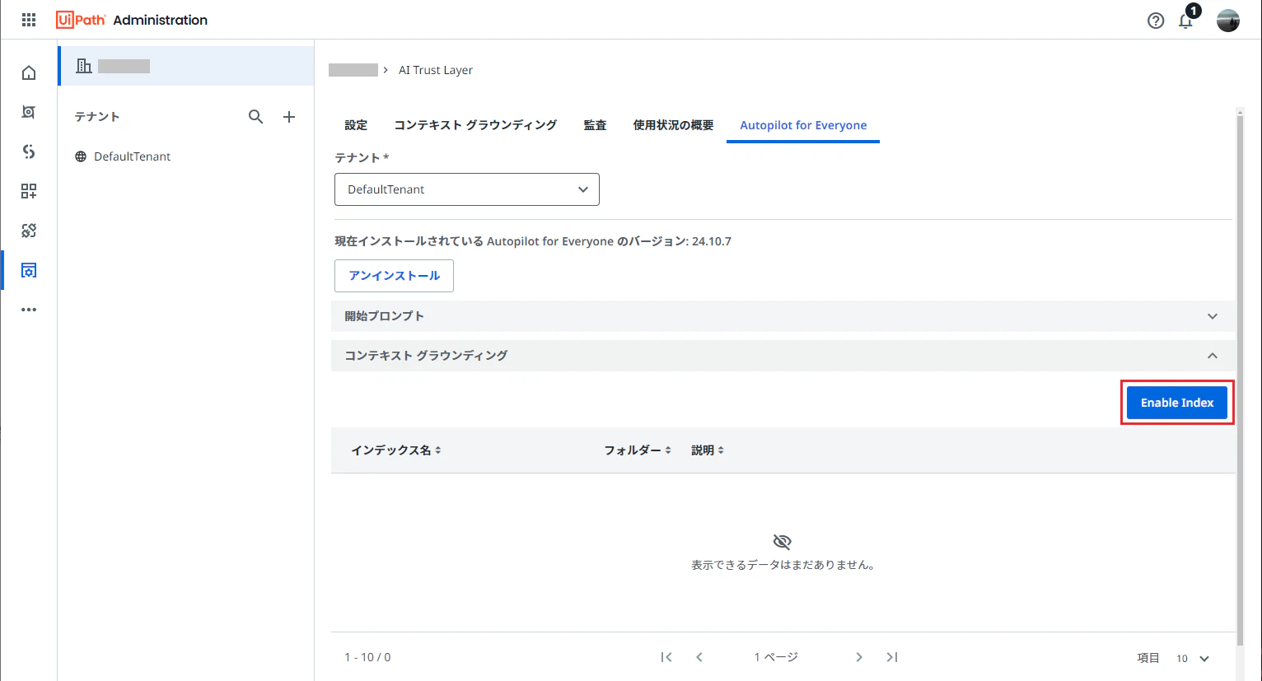Switch to the 設定 tab
This screenshot has height=681, width=1262.
click(x=356, y=125)
